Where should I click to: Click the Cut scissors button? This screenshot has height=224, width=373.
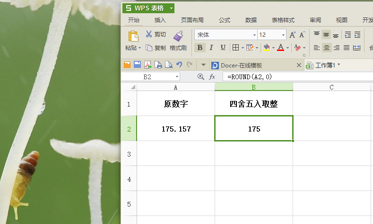tap(156, 34)
